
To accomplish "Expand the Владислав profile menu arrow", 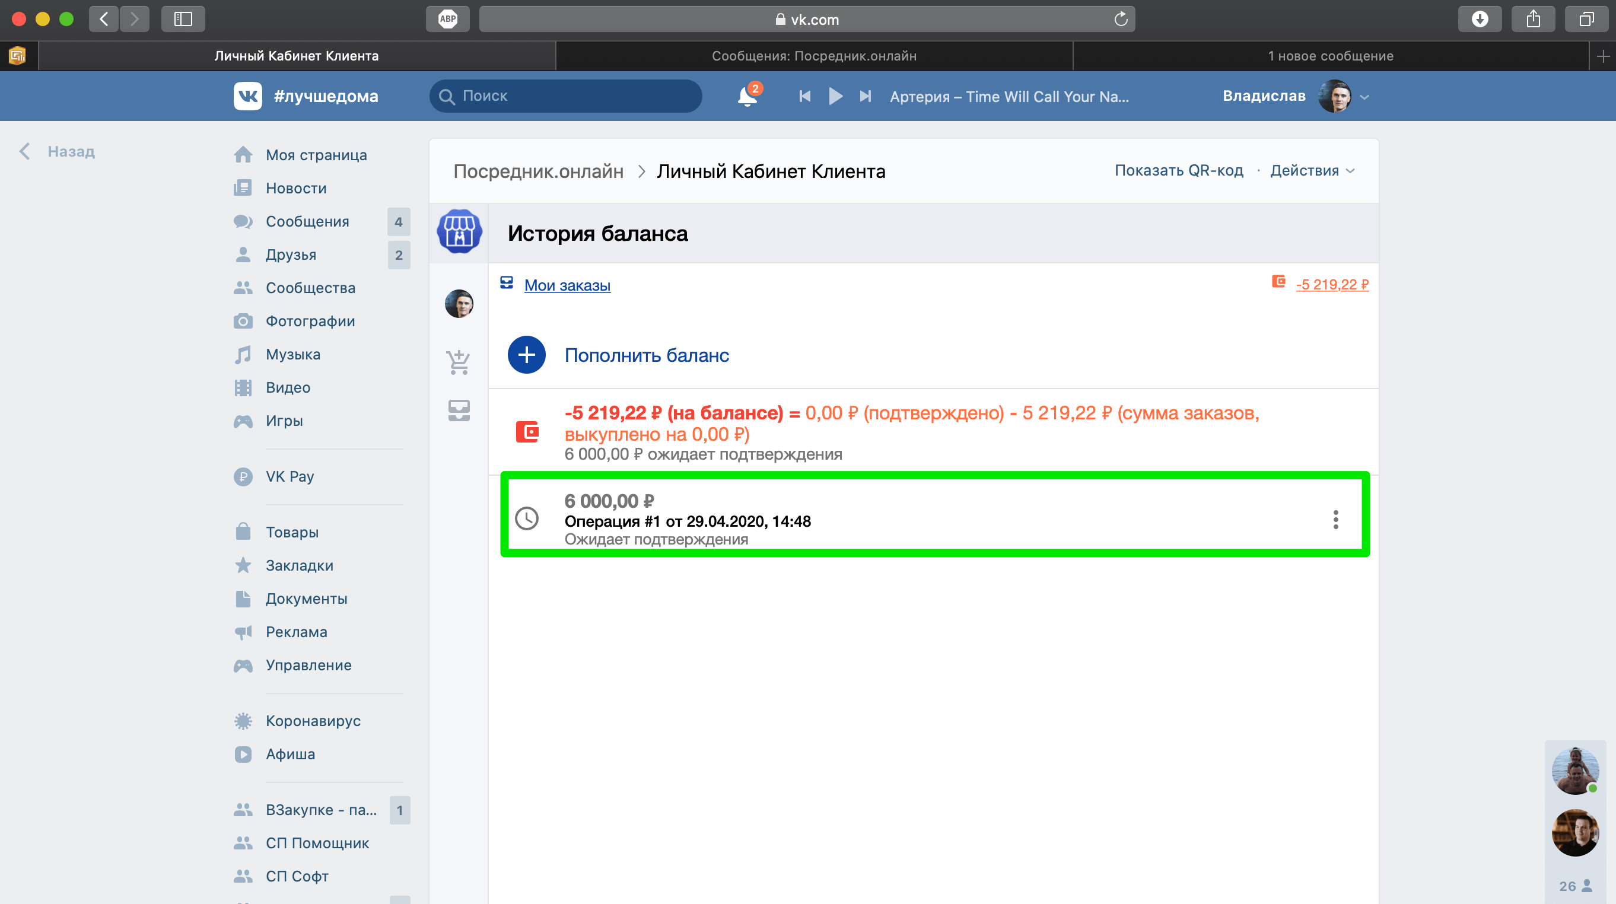I will pos(1364,97).
